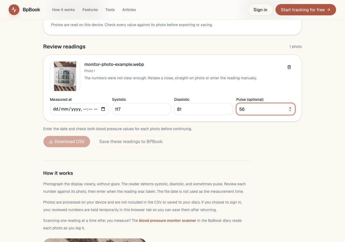Increment the Pulse value with the up stepper
The width and height of the screenshot is (345, 242).
pos(290,108)
